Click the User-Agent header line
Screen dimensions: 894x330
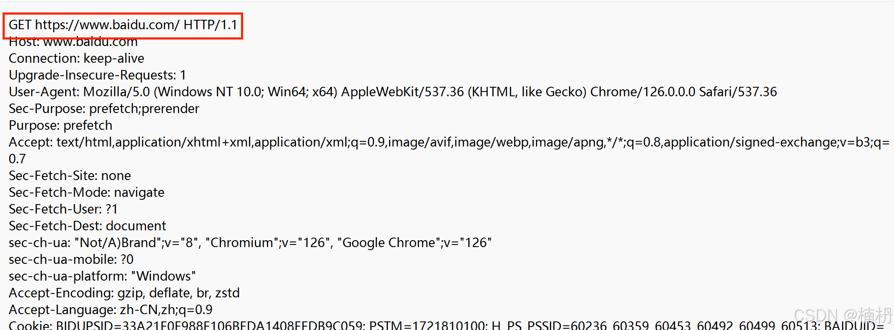[x=393, y=92]
